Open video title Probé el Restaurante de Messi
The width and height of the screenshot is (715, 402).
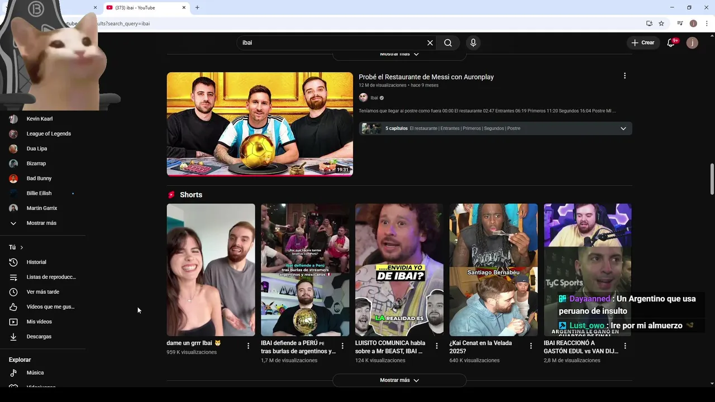[426, 77]
